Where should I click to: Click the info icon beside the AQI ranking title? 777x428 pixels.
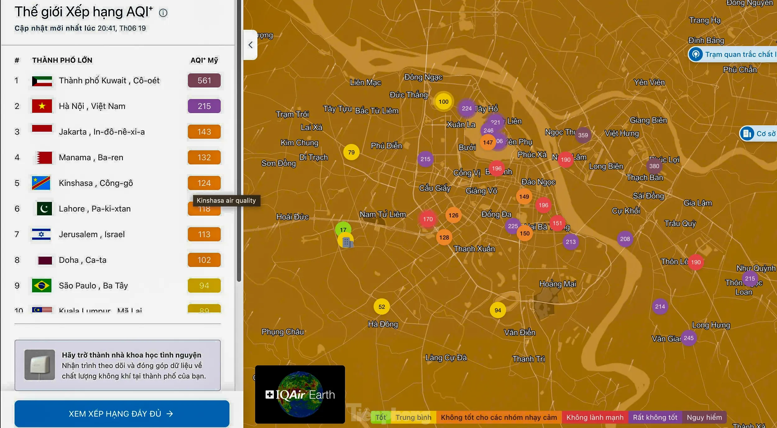point(163,13)
